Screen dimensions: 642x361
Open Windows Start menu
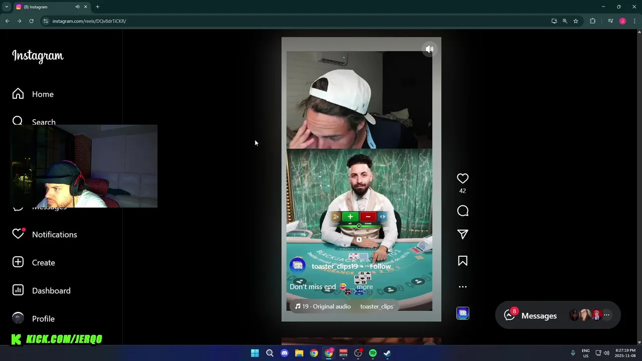pos(255,353)
